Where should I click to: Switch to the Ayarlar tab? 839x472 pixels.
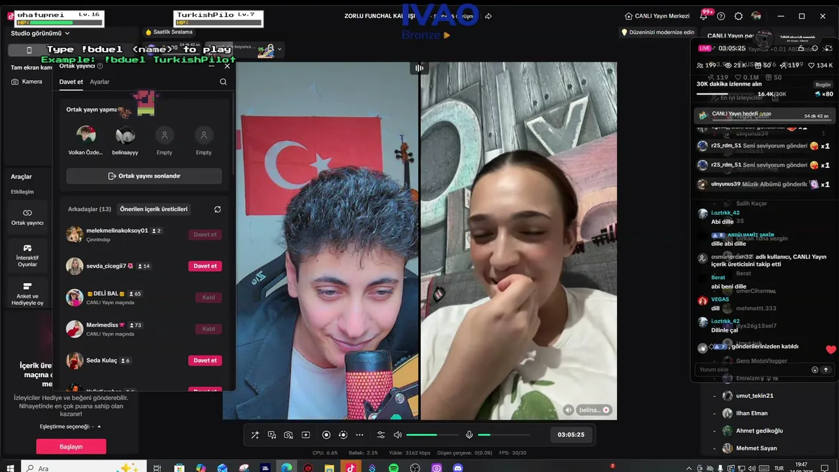100,82
